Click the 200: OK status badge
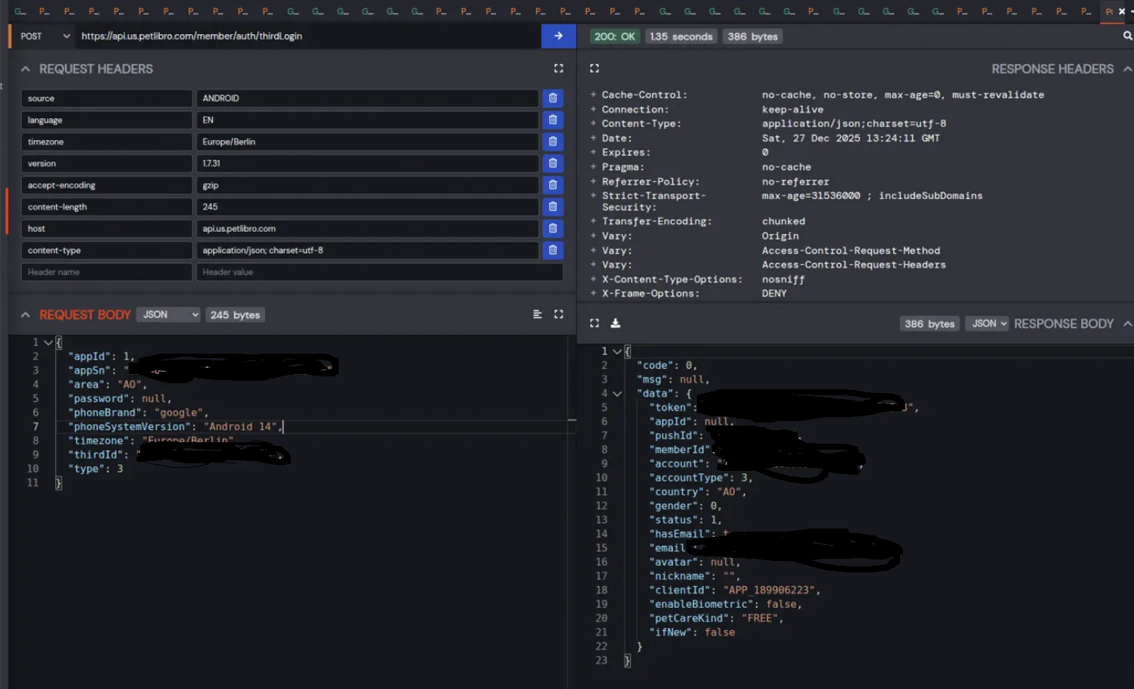The width and height of the screenshot is (1134, 689). click(614, 36)
